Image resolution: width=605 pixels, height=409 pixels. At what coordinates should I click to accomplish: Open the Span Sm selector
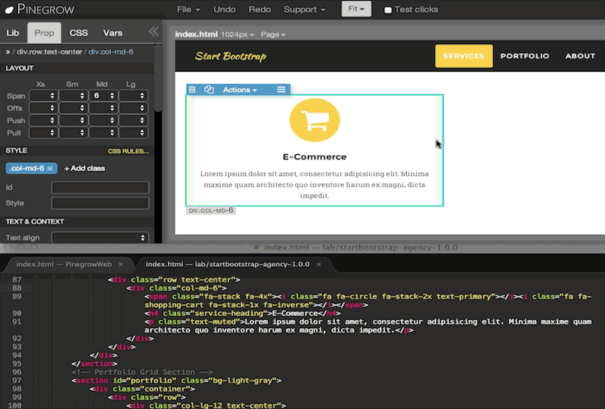tap(73, 96)
